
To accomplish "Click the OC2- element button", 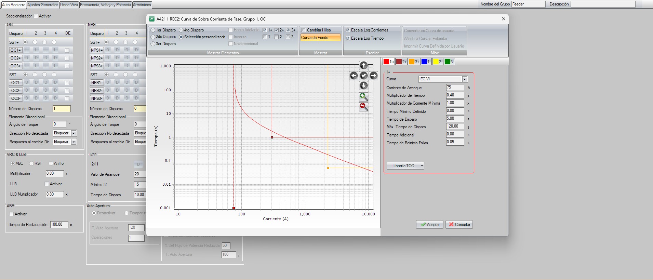I will (16, 91).
